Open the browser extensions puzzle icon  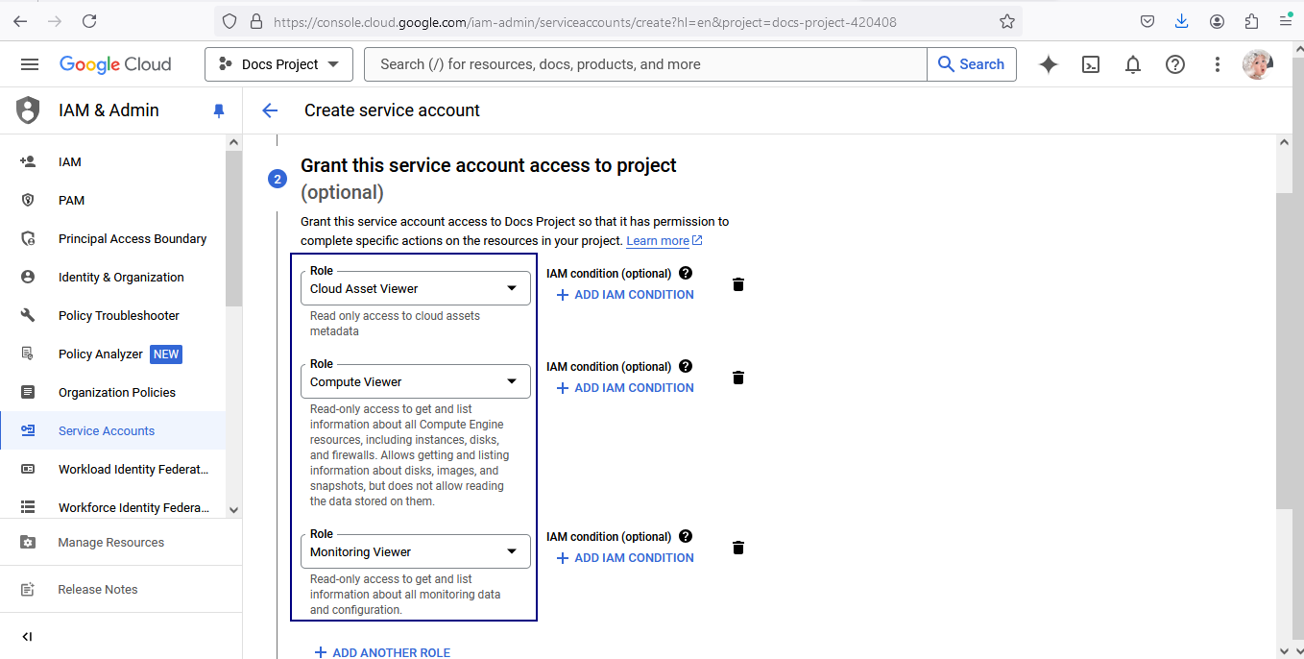(x=1251, y=21)
